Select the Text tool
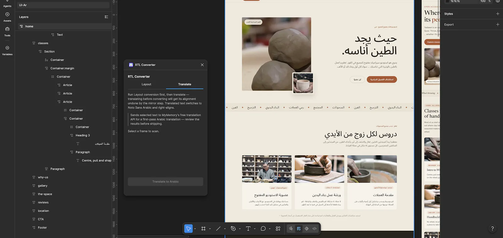This screenshot has height=238, width=503. [x=248, y=229]
